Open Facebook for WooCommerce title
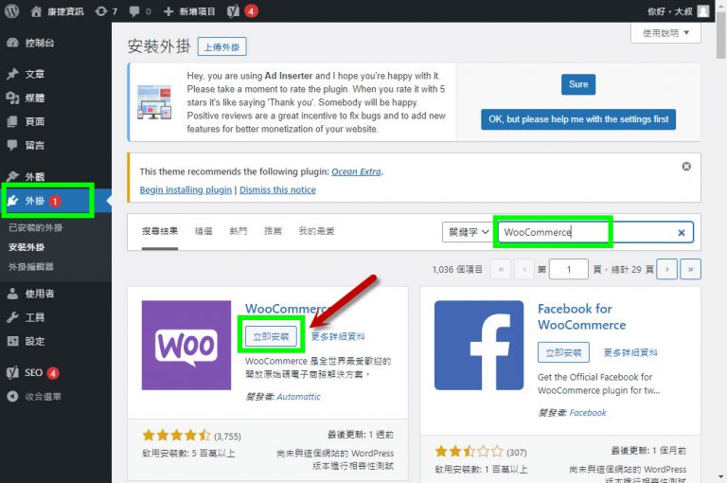Viewport: 727px width, 483px height. click(x=581, y=317)
